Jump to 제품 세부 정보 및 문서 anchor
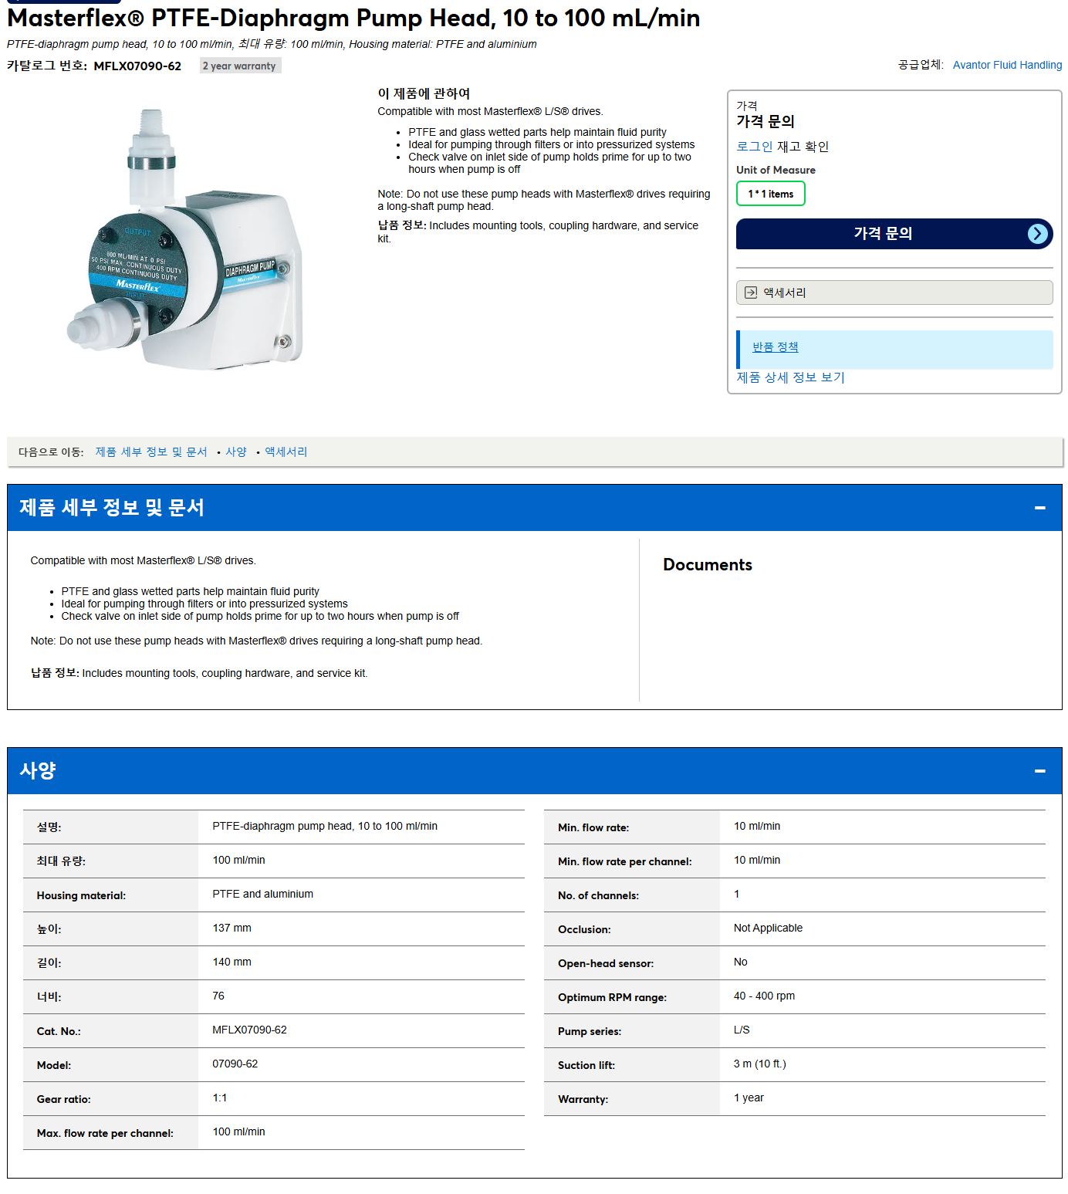The image size is (1068, 1194). coord(151,452)
